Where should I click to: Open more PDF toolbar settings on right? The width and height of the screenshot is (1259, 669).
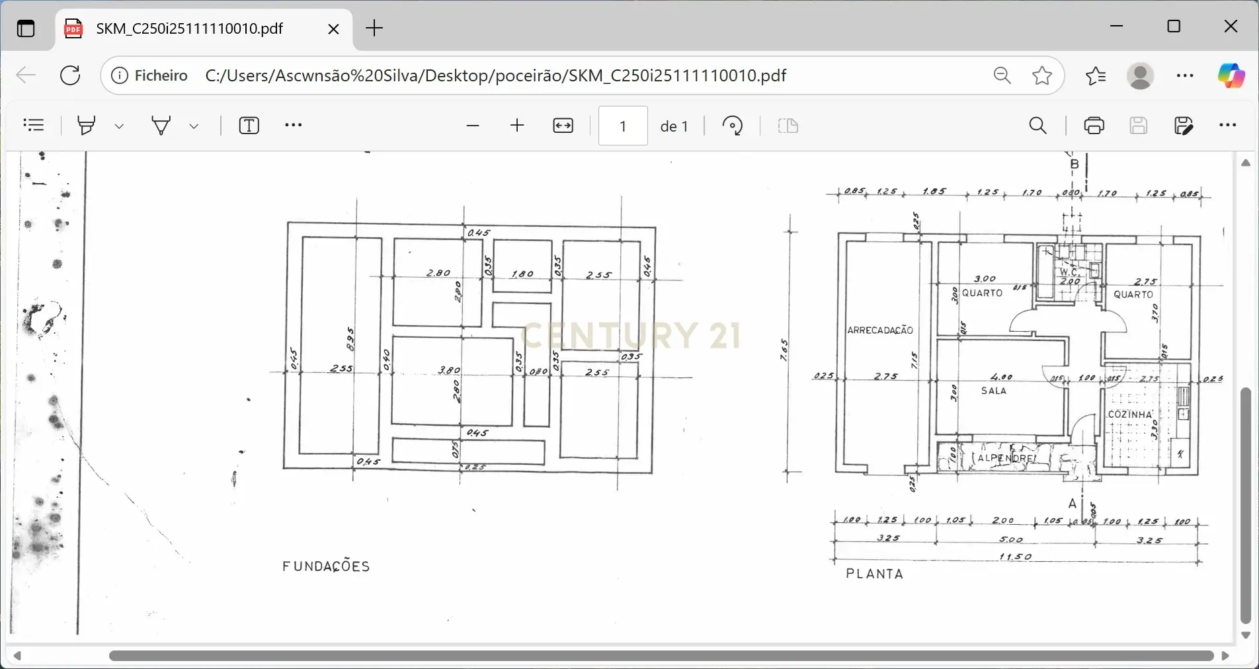[1227, 126]
